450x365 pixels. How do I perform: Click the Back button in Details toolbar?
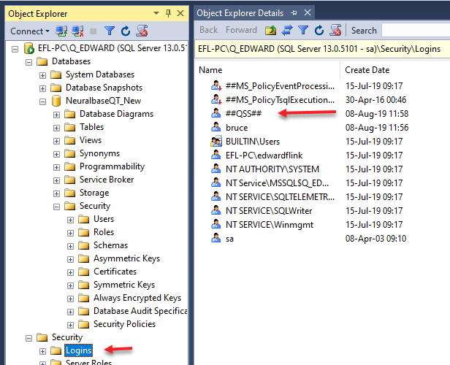pos(209,30)
